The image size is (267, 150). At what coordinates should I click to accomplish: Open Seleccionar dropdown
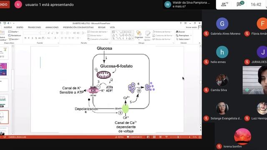click(183, 39)
